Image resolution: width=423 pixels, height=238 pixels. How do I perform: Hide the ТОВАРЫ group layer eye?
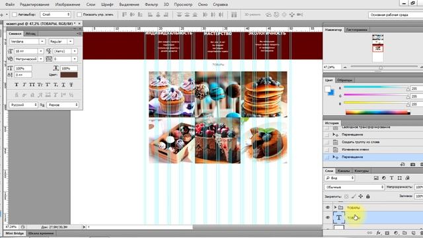328,208
